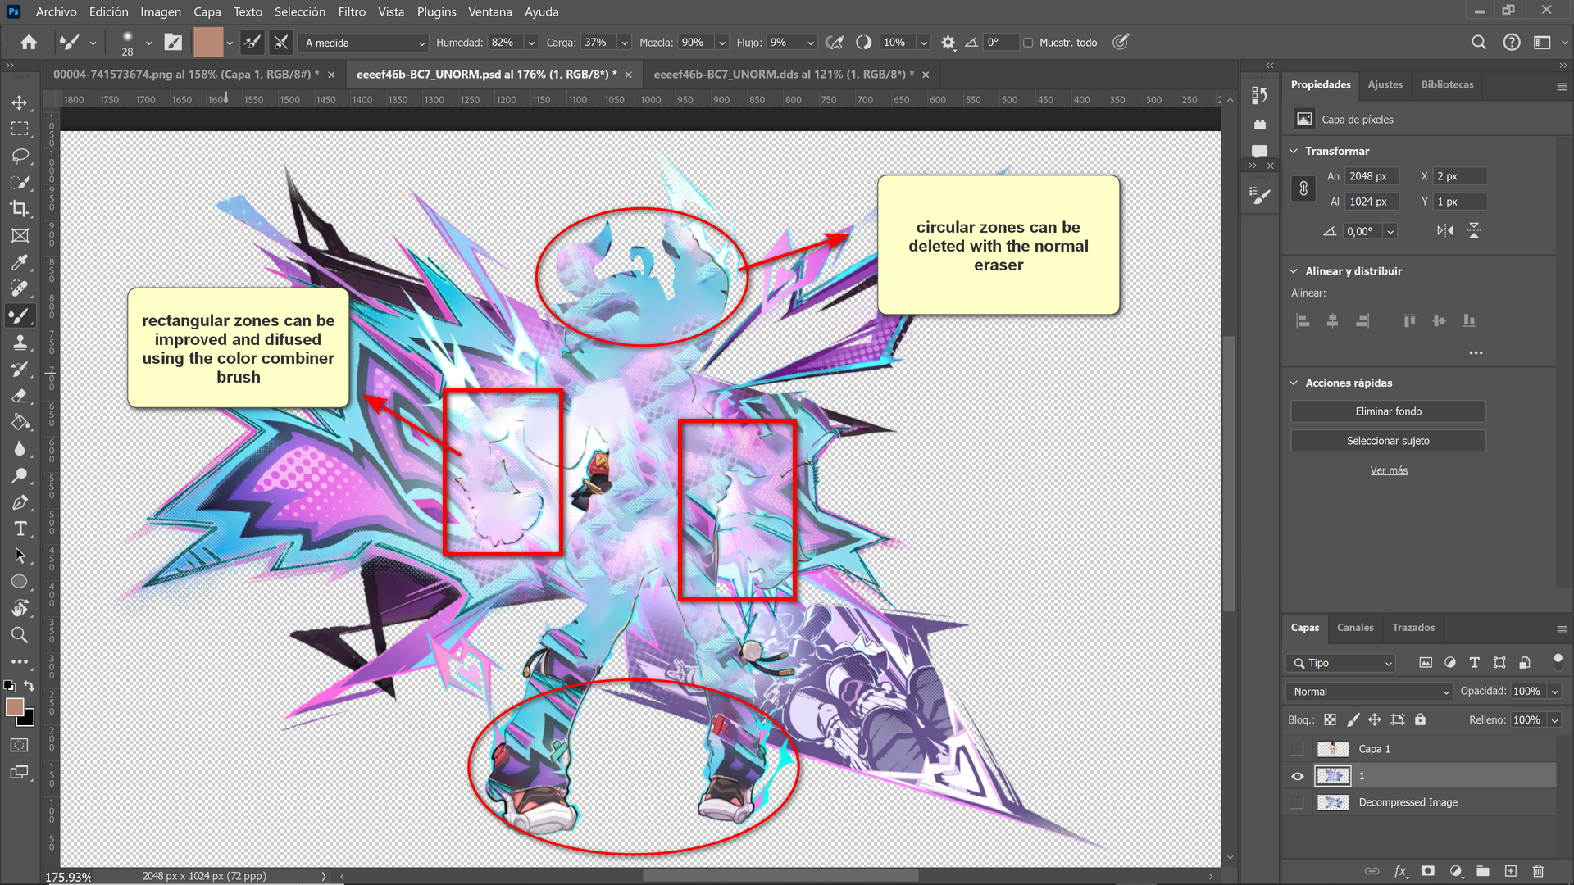This screenshot has height=885, width=1574.
Task: Open the Filtro menu
Action: point(352,11)
